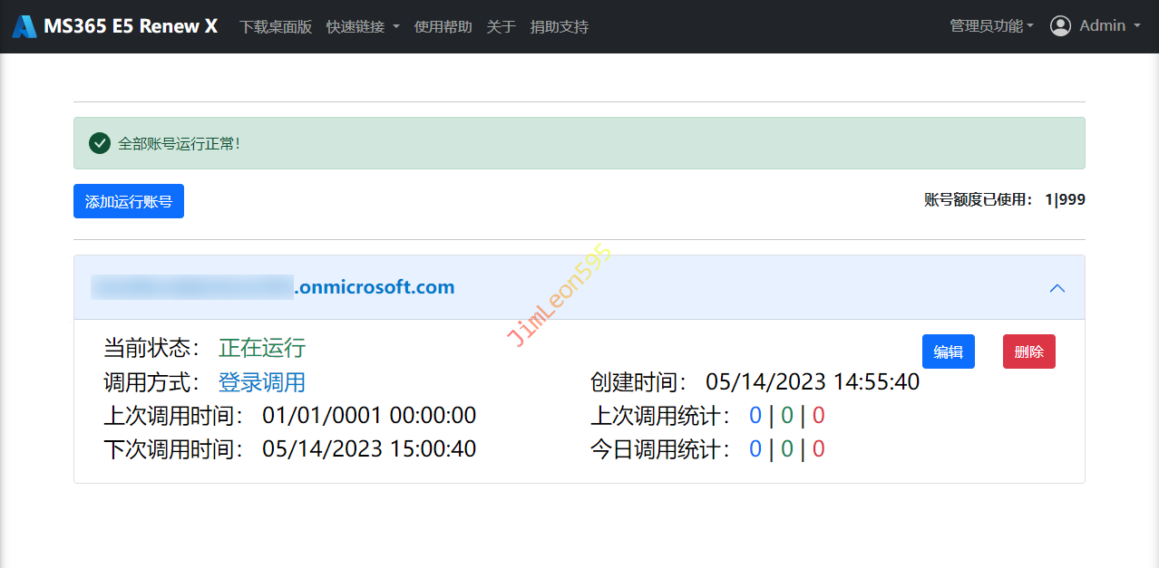1159x568 pixels.
Task: Open the 快速链接 dropdown menu
Action: [363, 27]
